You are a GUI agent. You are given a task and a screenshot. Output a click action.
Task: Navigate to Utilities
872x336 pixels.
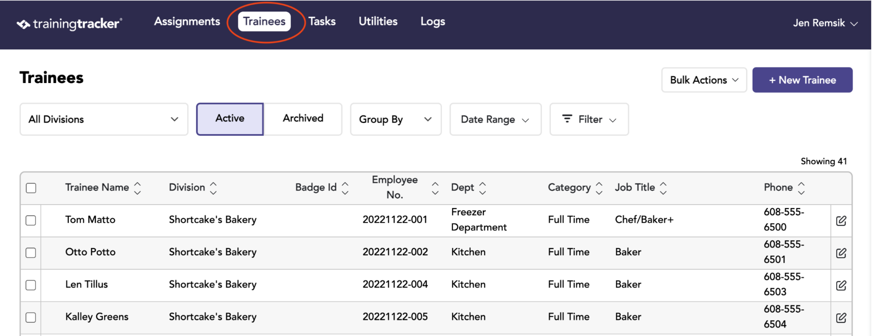click(378, 22)
